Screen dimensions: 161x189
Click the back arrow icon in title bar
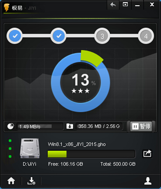pyautogui.click(x=113, y=5)
